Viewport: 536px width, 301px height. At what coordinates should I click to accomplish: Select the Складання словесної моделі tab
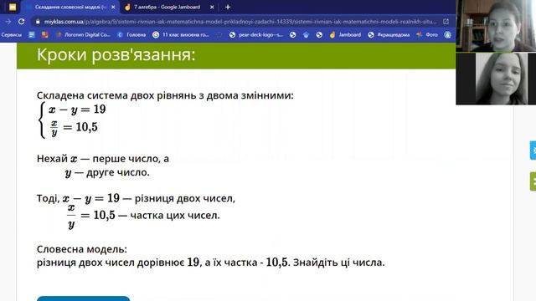(71, 7)
